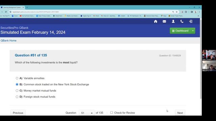This screenshot has height=121, width=216.
Task: Open the Chrome profile avatar
Action: tap(195, 12)
